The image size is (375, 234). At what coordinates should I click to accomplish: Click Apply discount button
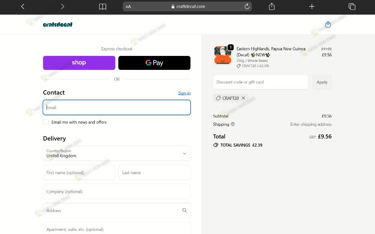[x=322, y=82]
